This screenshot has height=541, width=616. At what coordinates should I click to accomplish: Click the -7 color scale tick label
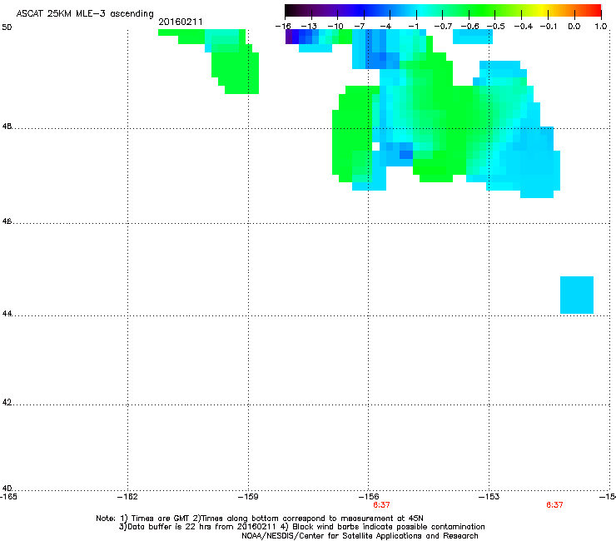360,27
